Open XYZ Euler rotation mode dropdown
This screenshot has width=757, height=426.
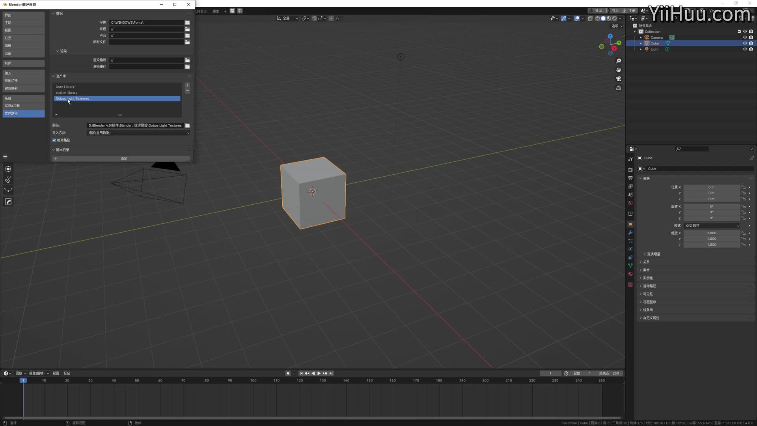(x=712, y=226)
